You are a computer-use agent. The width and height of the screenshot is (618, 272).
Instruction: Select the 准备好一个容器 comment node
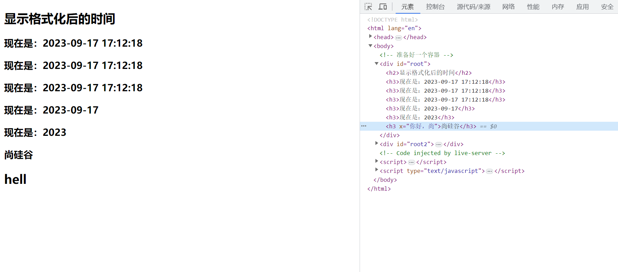tap(416, 55)
